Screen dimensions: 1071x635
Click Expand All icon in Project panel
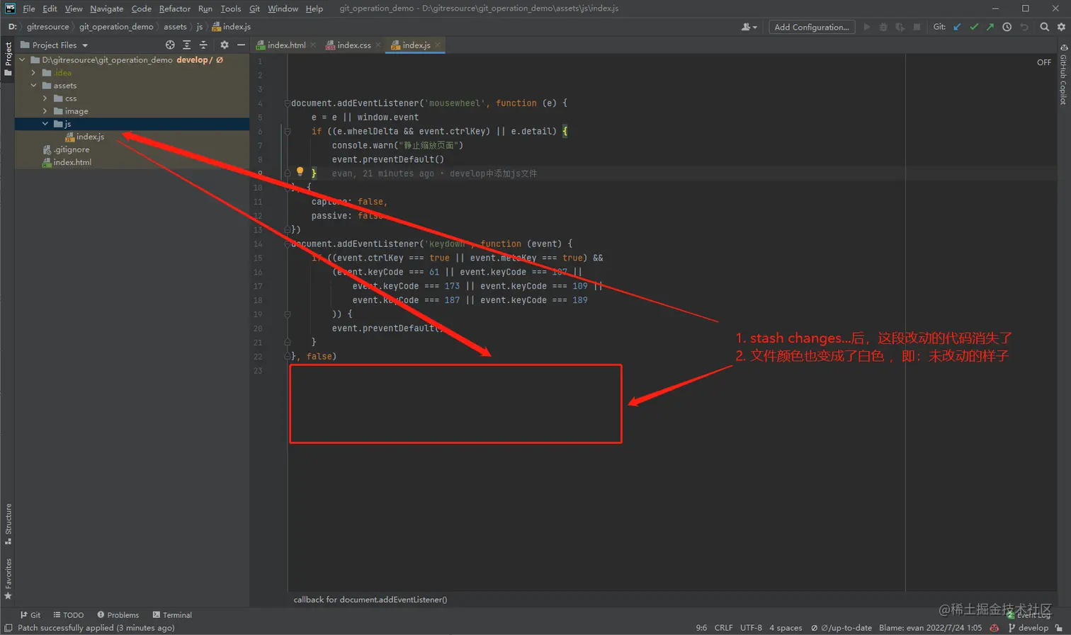pyautogui.click(x=187, y=45)
